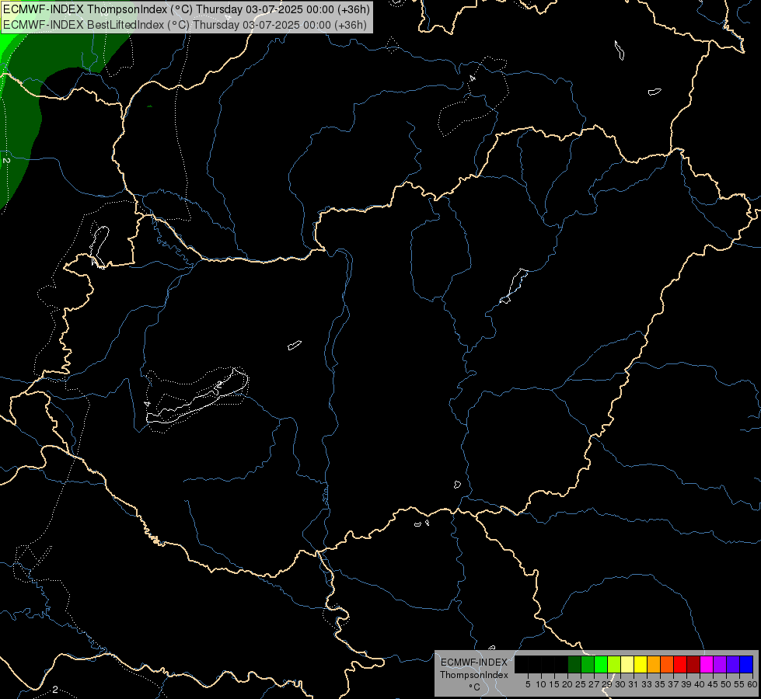Click the orange 33–35 legend swatch
The image size is (761, 699).
[x=654, y=664]
